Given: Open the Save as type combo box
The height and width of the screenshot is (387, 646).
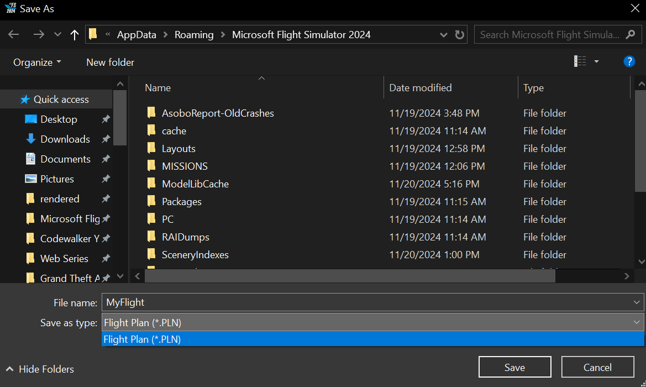Looking at the screenshot, I should (372, 322).
